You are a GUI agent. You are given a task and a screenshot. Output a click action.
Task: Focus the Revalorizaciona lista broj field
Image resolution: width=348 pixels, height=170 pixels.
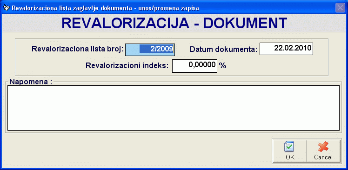tap(150, 50)
